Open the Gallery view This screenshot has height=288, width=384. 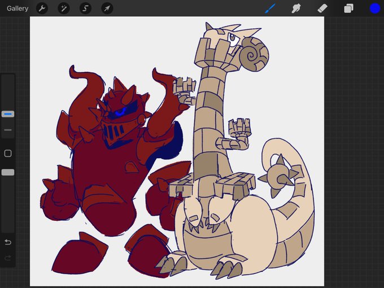(18, 8)
